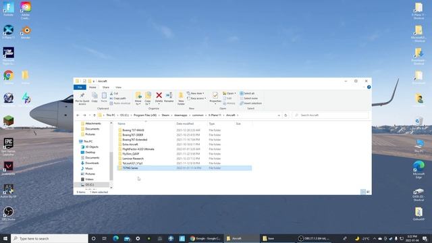Click the Explorer help question mark icon
This screenshot has height=243, width=432.
[369, 87]
